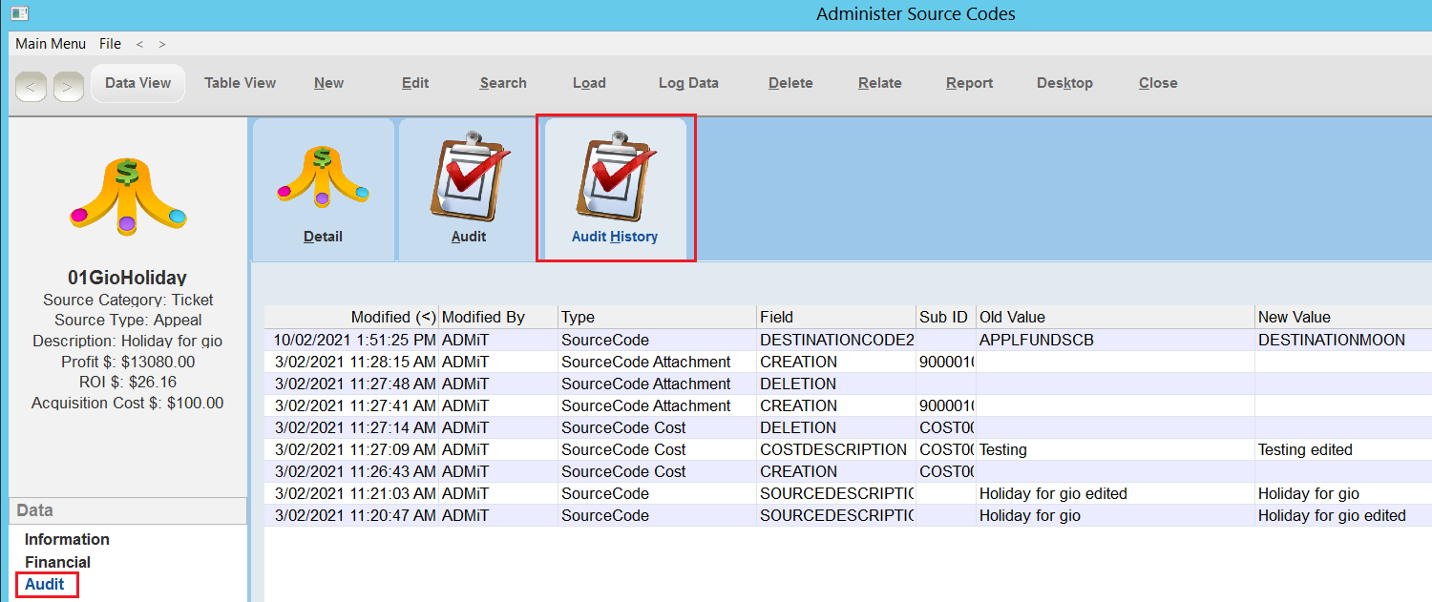
Task: Click the small '<' in menu bar
Action: point(139,44)
